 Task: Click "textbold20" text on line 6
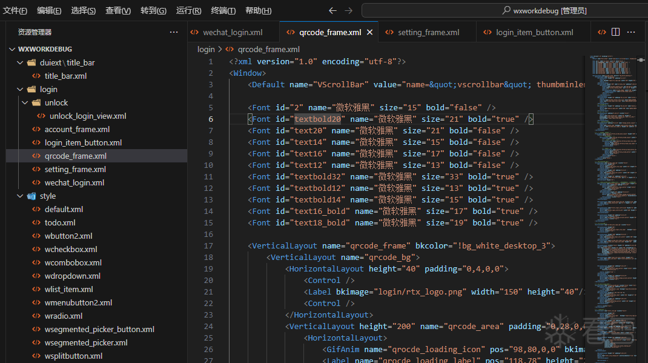[x=317, y=119]
